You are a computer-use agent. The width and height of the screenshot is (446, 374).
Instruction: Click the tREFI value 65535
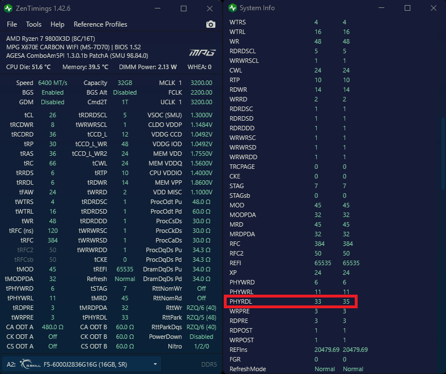click(125, 269)
